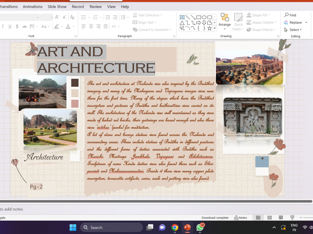Open the font size combo box
The width and height of the screenshot is (313, 234).
(47, 17)
